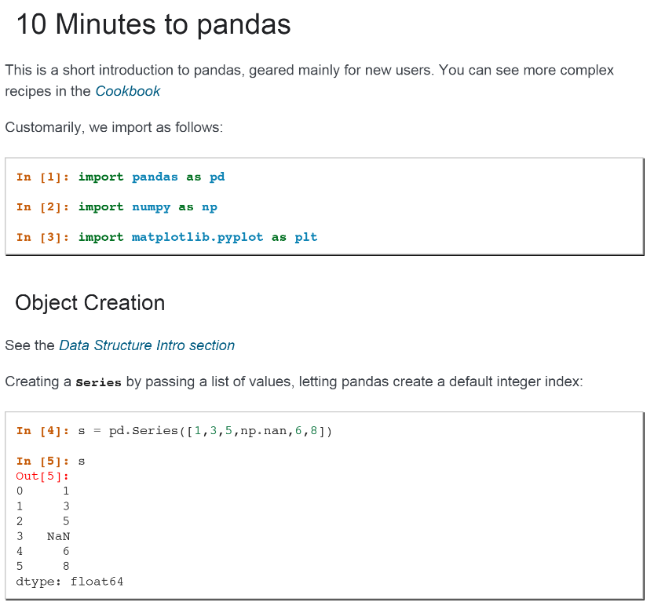Click the 'Customarily, we import as follows' text

point(114,127)
